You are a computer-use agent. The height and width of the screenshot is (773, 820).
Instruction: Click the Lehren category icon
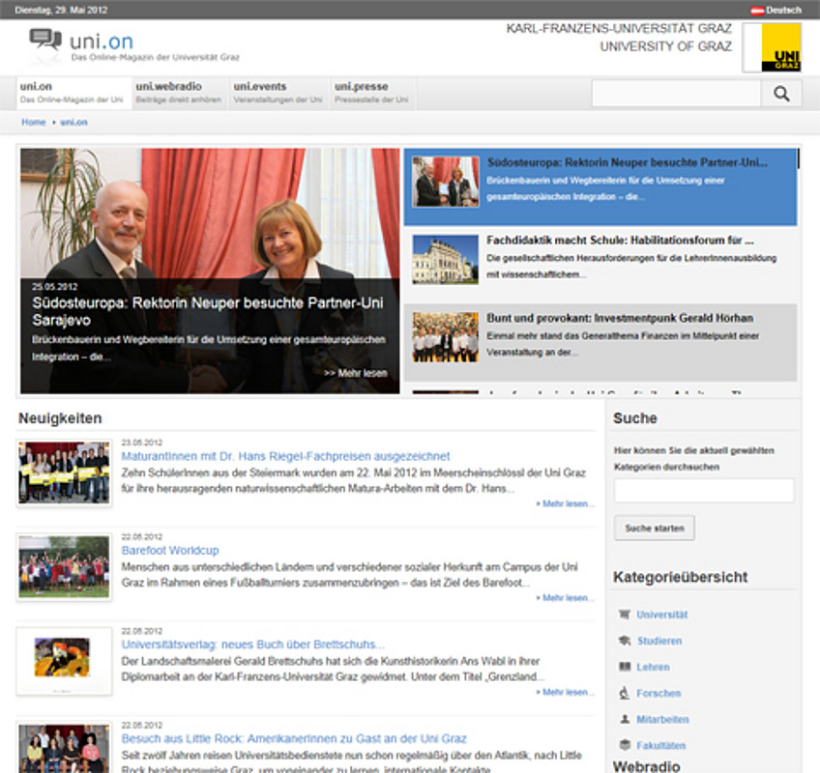(625, 667)
